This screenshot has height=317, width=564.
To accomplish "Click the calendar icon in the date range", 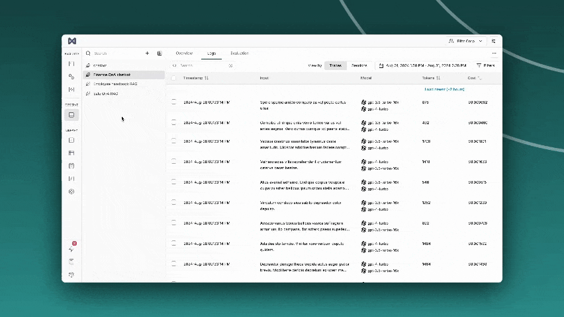I will pos(381,65).
